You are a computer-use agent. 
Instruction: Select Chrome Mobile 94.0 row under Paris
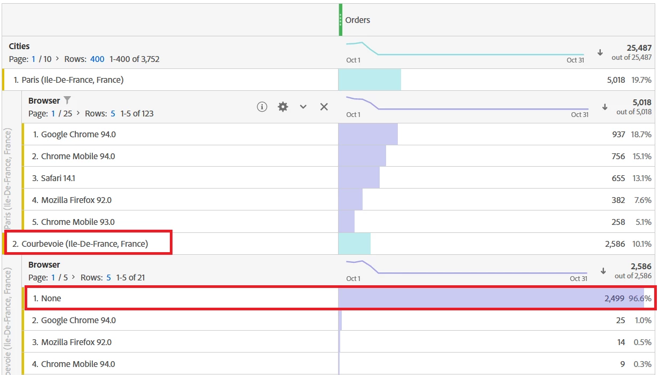339,156
